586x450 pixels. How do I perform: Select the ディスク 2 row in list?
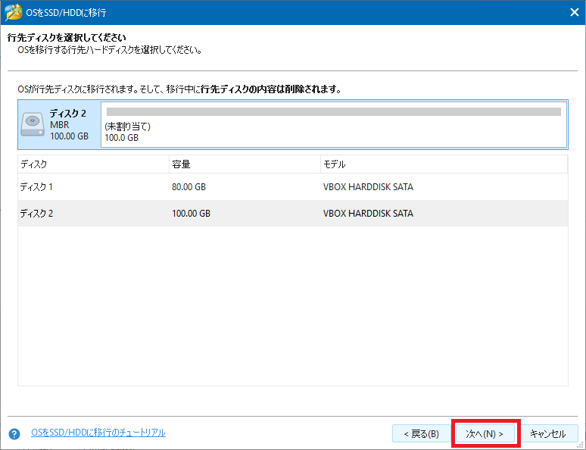(293, 213)
